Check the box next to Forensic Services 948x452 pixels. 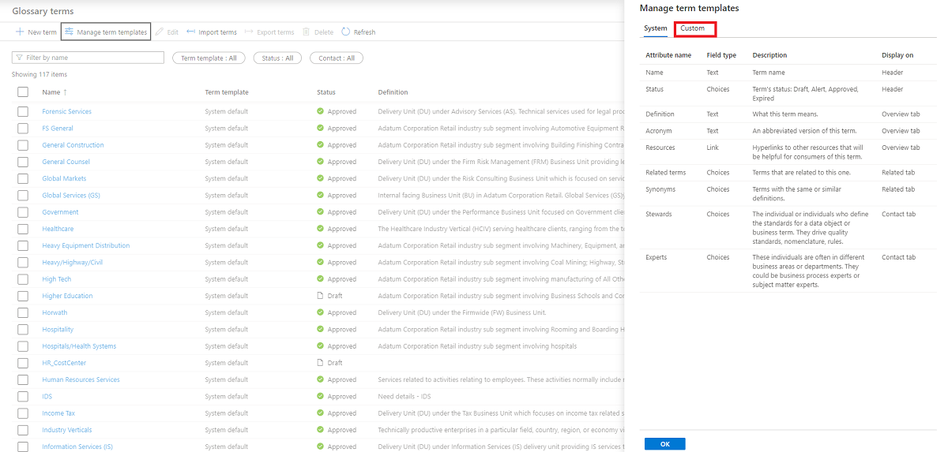coord(23,111)
